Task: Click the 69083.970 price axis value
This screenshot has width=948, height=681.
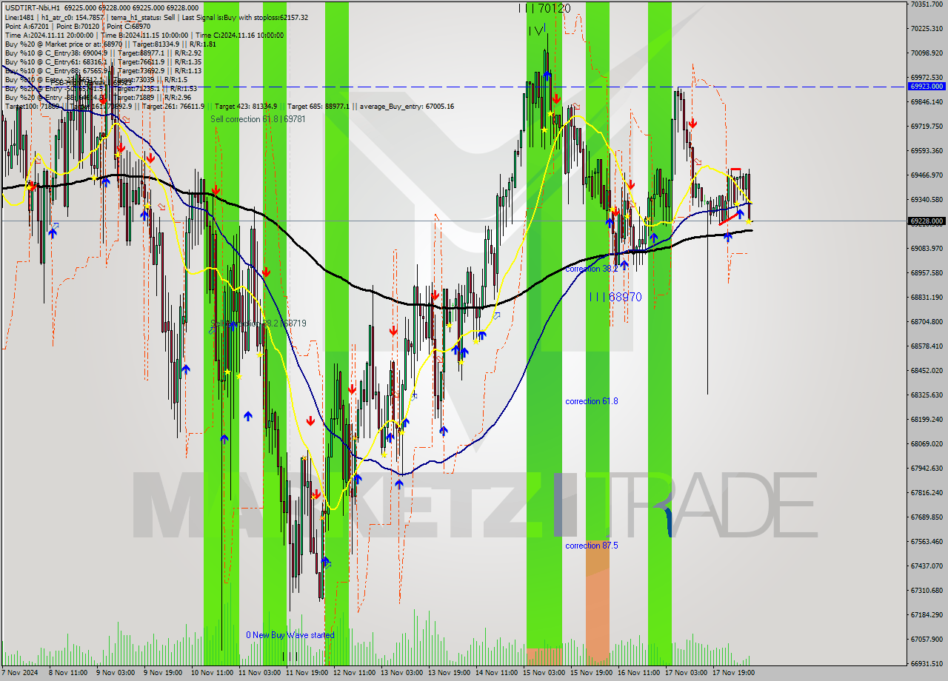Action: [x=927, y=248]
